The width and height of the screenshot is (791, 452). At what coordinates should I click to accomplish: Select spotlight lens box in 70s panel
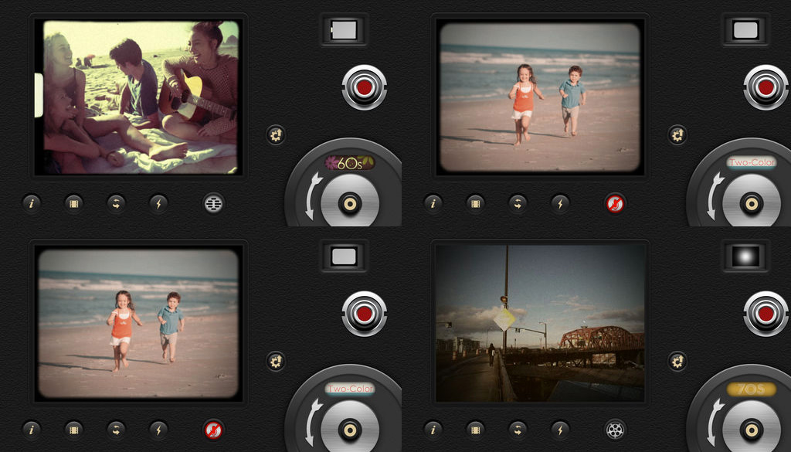[745, 257]
